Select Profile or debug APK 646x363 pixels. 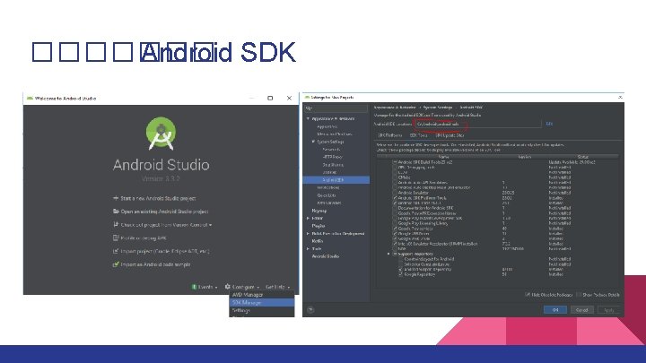144,238
